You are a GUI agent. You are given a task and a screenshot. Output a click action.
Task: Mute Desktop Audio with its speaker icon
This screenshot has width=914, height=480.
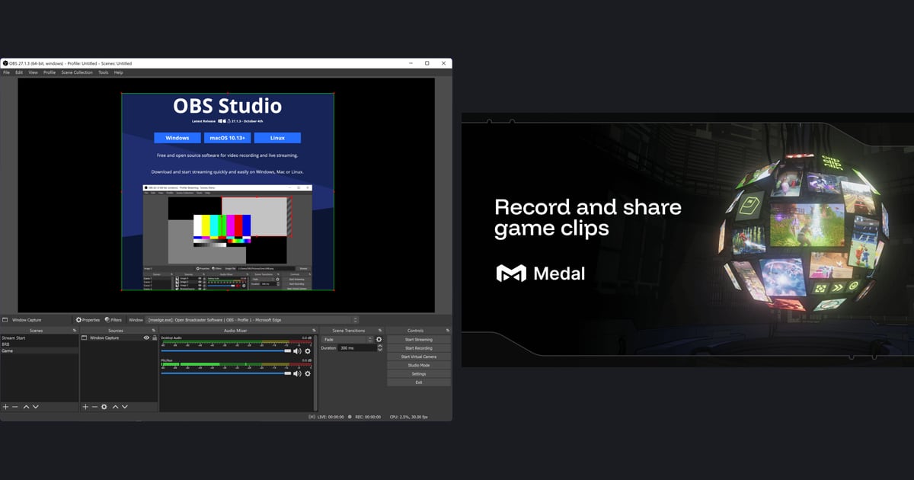coord(297,351)
